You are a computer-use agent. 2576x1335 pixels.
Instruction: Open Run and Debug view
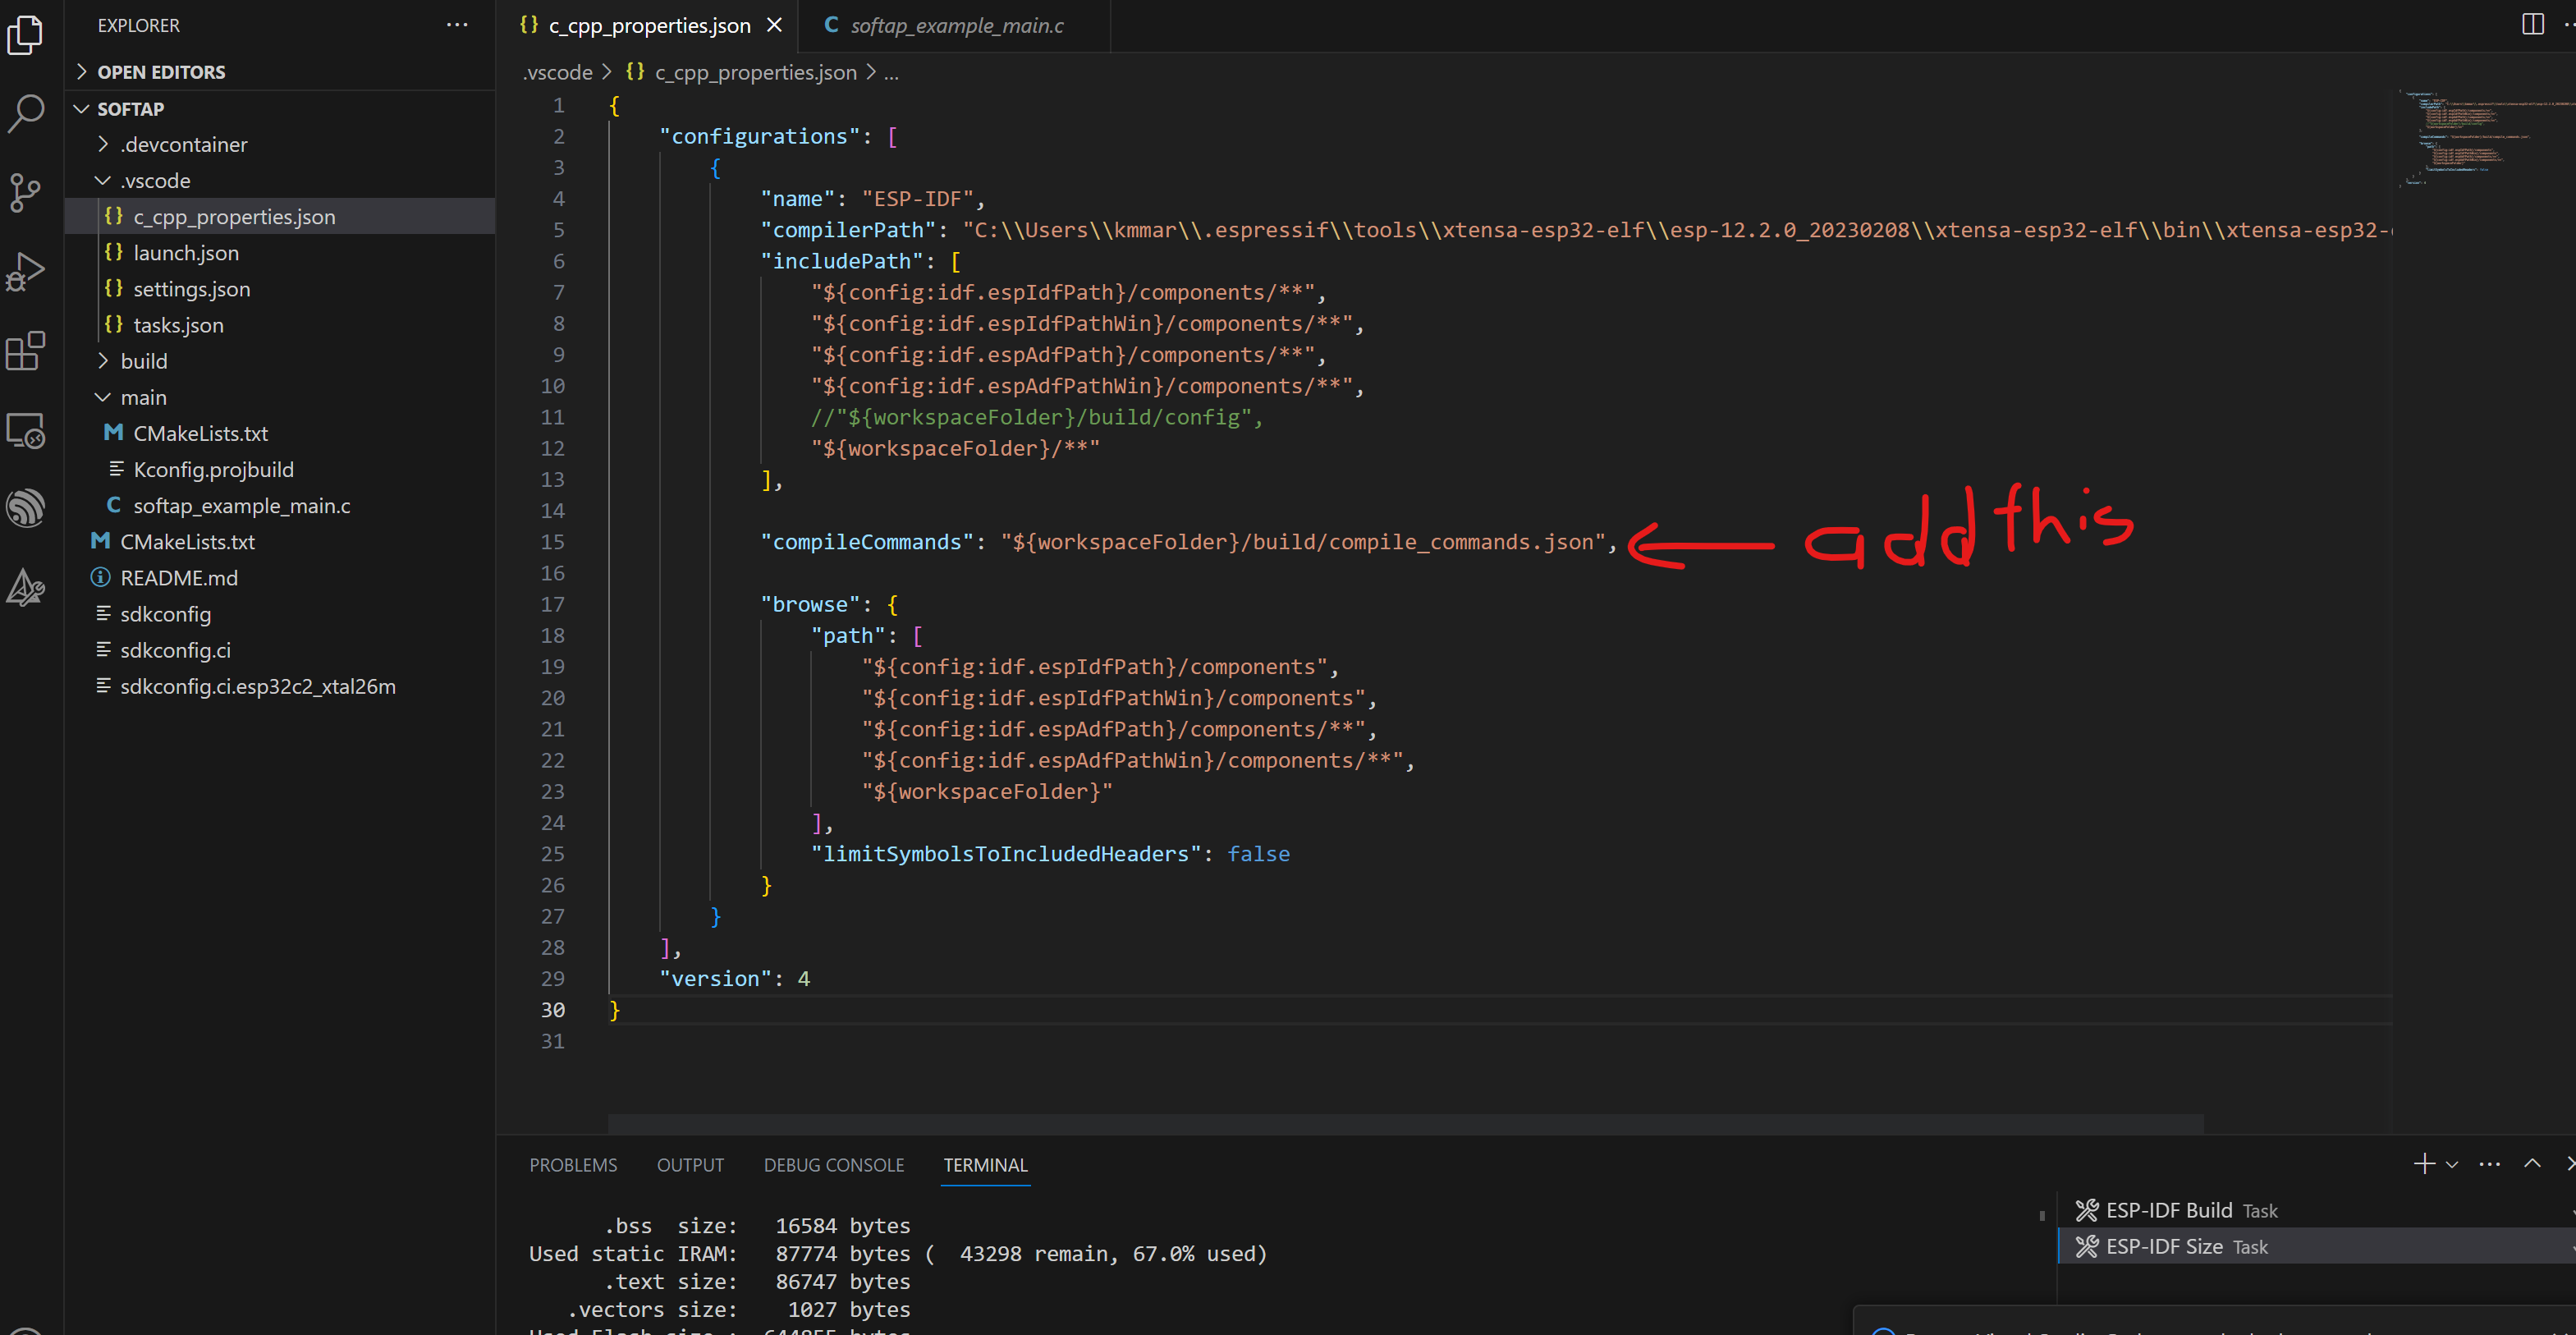point(25,271)
